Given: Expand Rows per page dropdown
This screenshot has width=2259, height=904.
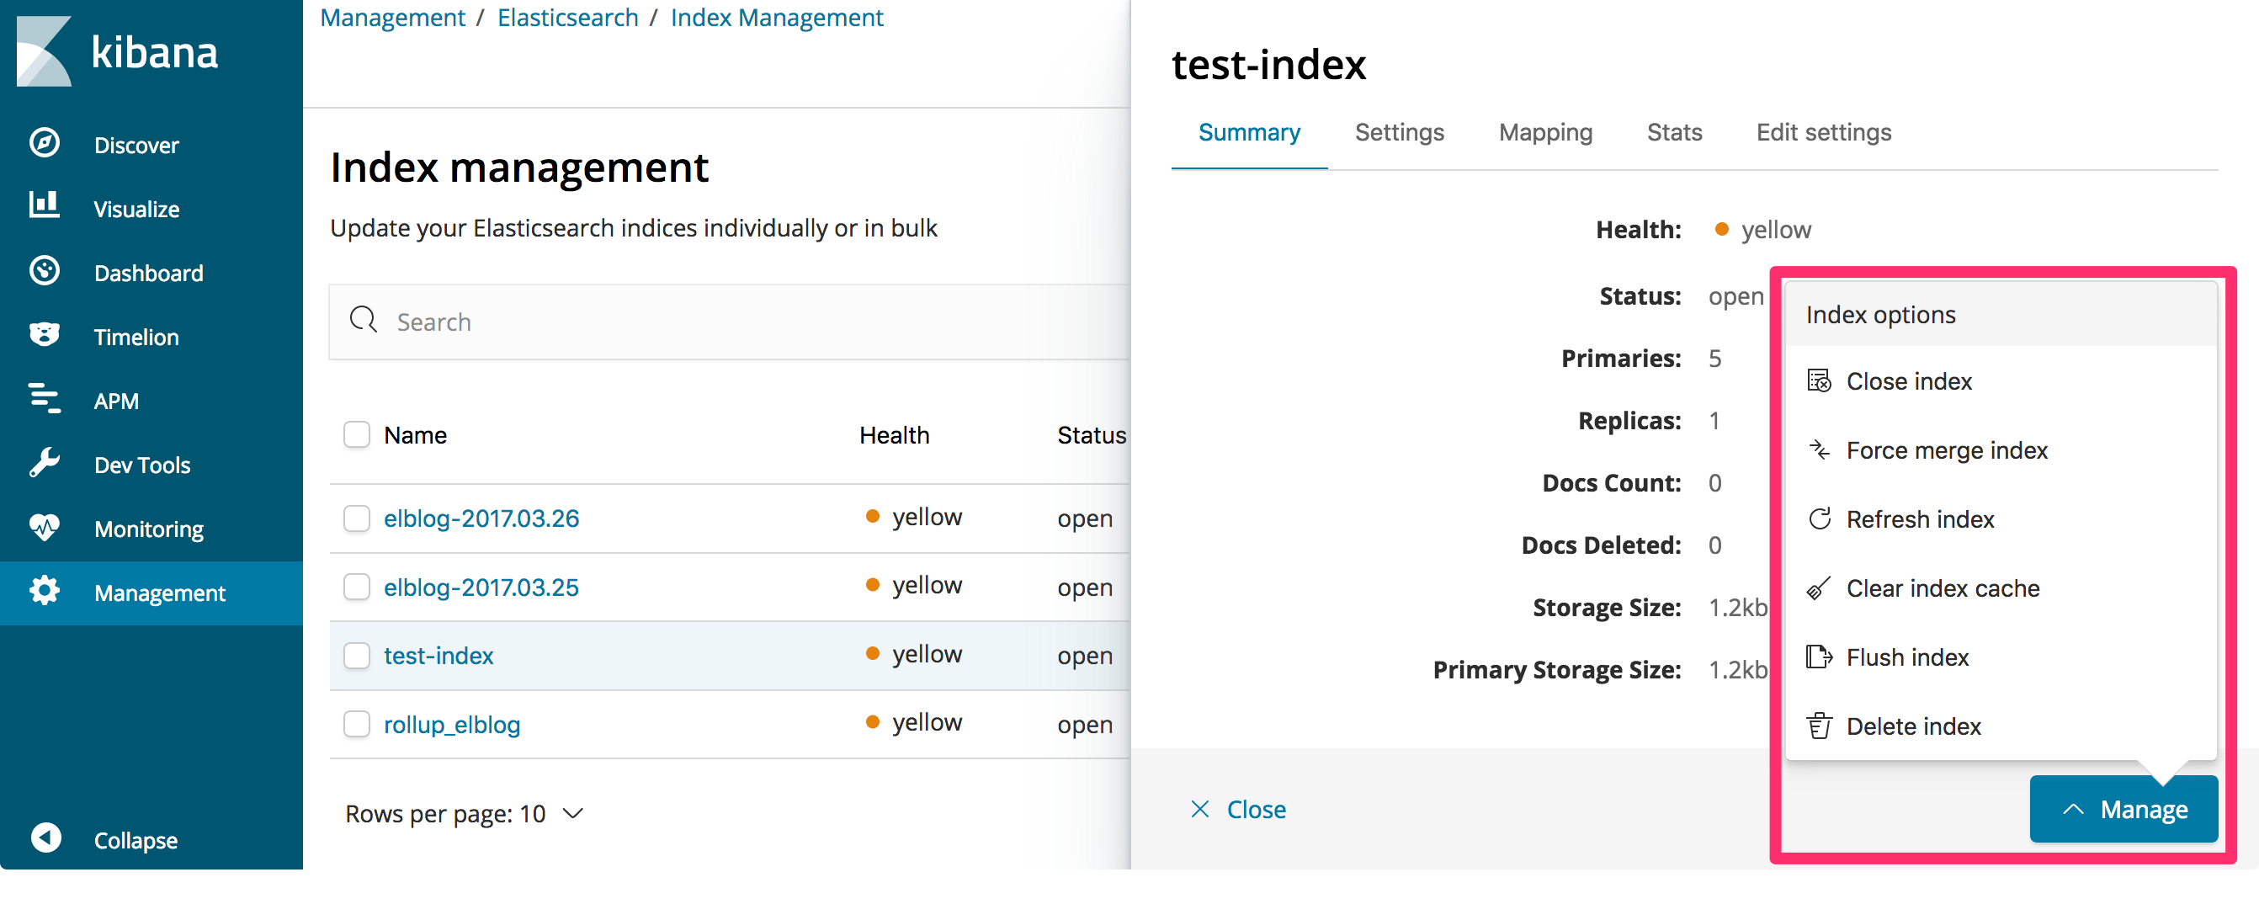Looking at the screenshot, I should [465, 815].
